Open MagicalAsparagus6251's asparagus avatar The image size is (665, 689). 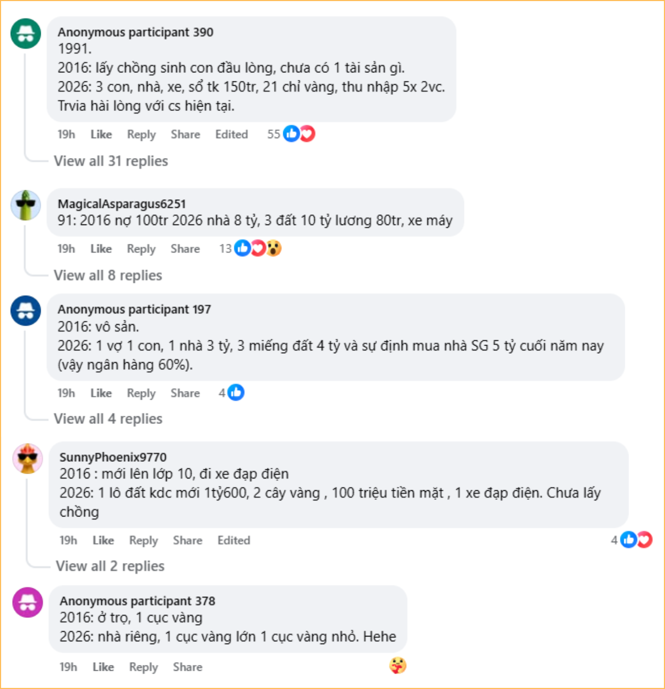click(x=26, y=205)
